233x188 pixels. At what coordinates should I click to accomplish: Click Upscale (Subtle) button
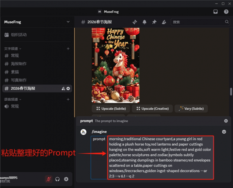tap(111, 109)
